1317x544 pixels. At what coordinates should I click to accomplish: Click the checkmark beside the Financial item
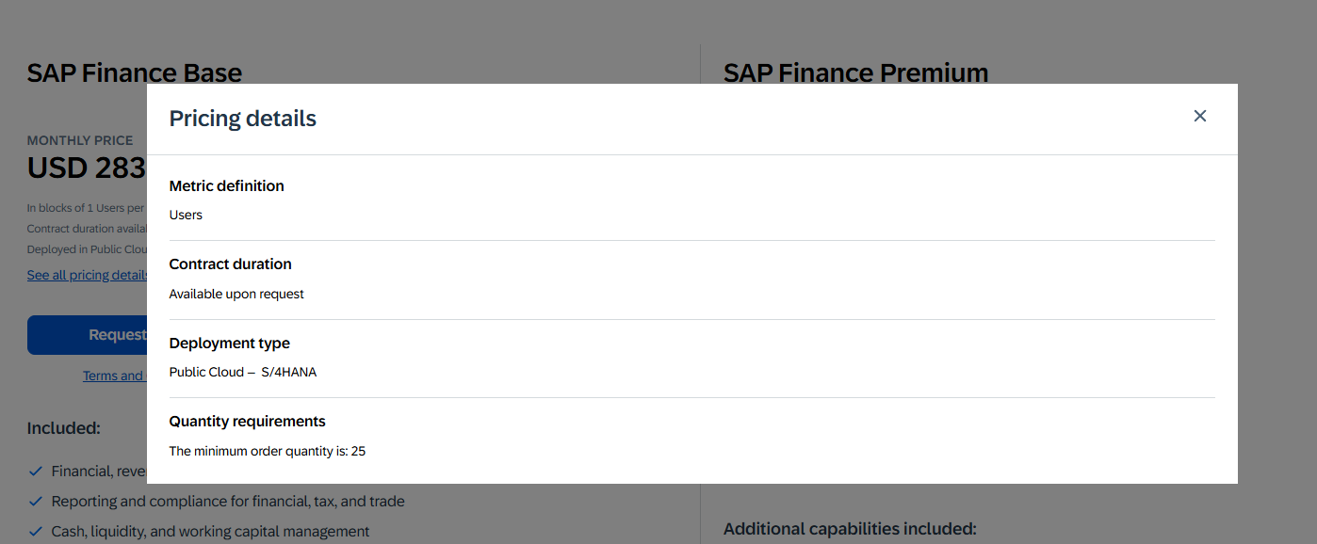[x=36, y=472]
